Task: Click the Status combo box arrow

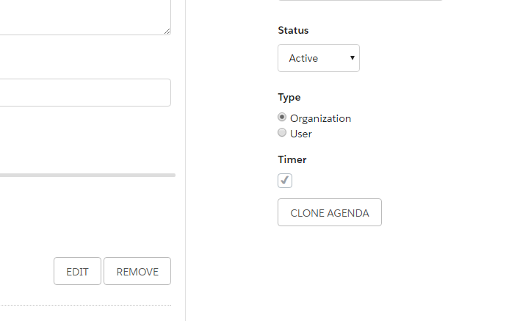Action: coord(353,58)
